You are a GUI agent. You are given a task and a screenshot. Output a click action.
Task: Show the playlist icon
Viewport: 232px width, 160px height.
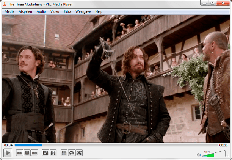point(64,153)
